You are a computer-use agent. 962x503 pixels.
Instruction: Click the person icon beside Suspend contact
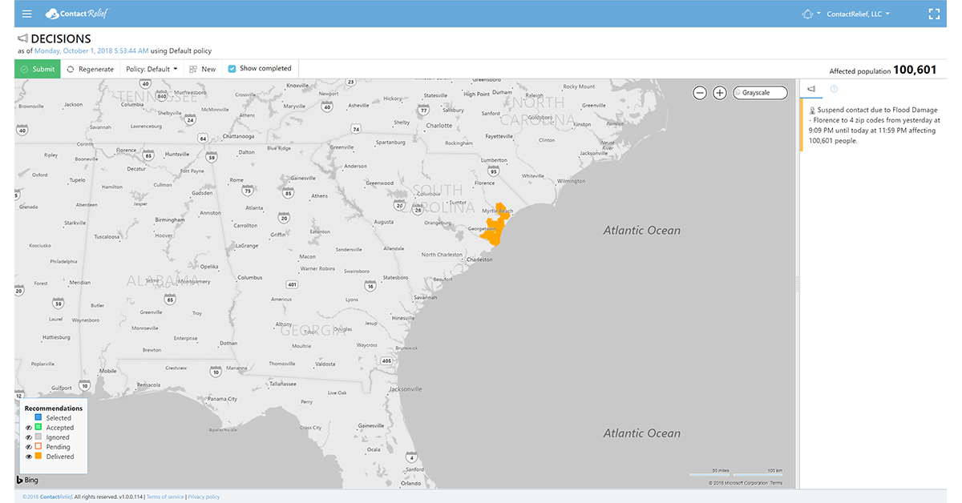pos(812,110)
